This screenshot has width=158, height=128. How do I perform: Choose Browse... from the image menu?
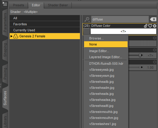[96, 38]
